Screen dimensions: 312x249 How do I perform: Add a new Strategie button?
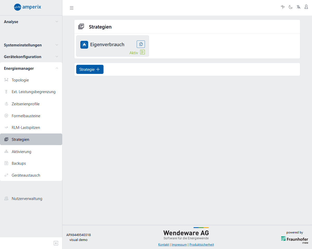pyautogui.click(x=90, y=69)
